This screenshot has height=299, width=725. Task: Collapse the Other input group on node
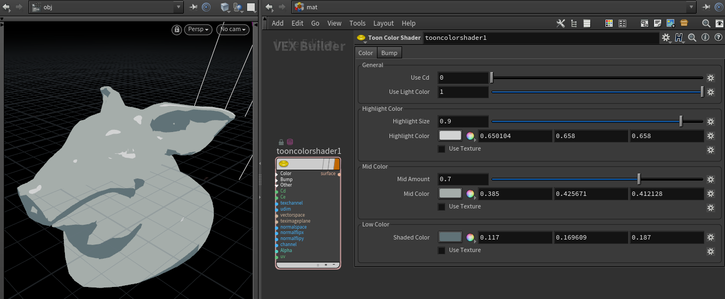coord(278,185)
